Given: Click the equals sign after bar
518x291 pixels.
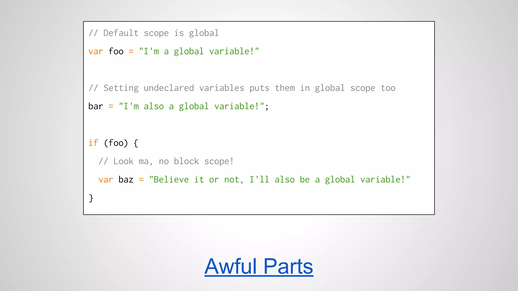Looking at the screenshot, I should [x=111, y=106].
